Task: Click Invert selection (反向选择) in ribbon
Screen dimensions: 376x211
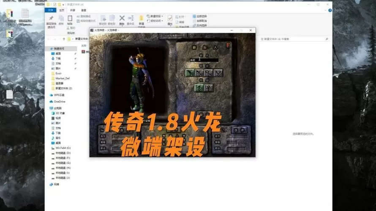Action: [x=200, y=25]
